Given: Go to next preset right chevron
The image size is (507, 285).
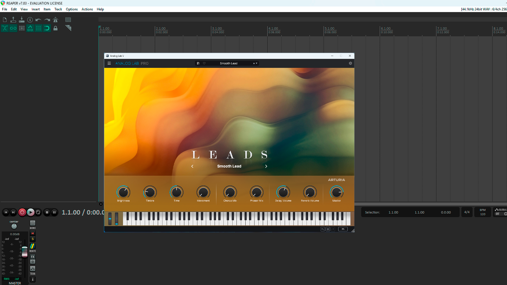Looking at the screenshot, I should [x=266, y=166].
